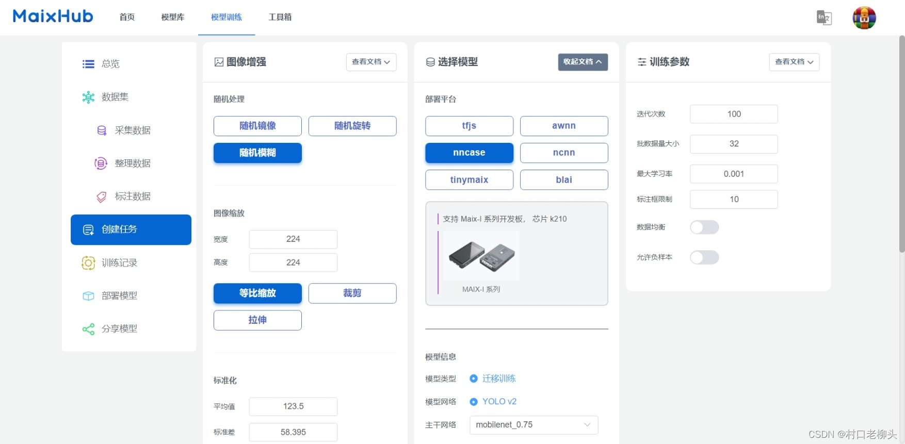Open 查看文档 in 训练参数 panel

coord(794,62)
